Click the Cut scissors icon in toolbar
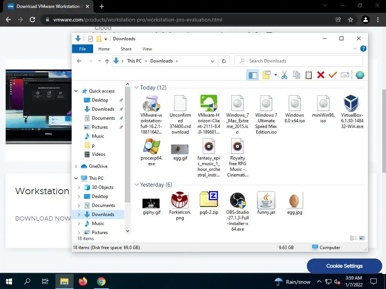 (284, 75)
